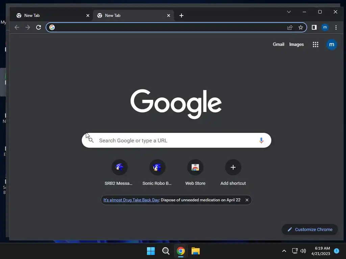Share this page icon in omnibox
This screenshot has height=259, width=346.
(x=290, y=27)
